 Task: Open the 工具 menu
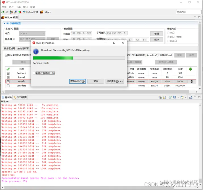(18, 7)
